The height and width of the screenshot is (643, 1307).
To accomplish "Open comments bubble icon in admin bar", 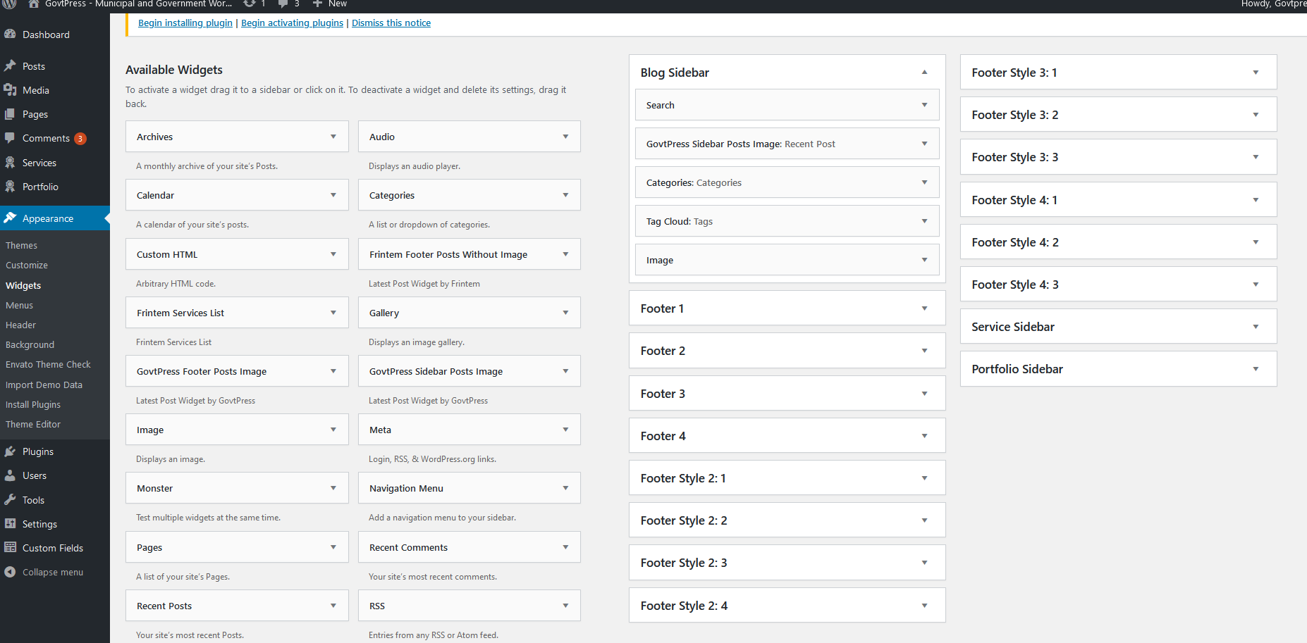I will (x=283, y=4).
